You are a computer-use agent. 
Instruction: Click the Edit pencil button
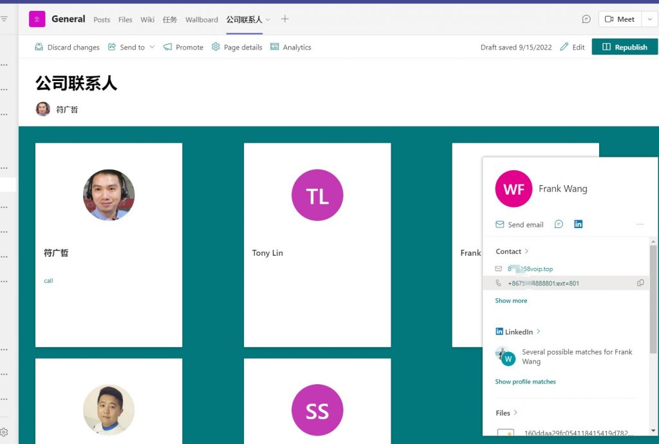pyautogui.click(x=572, y=47)
